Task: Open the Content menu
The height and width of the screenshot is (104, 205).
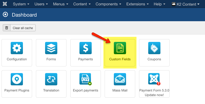Action: [82, 4]
